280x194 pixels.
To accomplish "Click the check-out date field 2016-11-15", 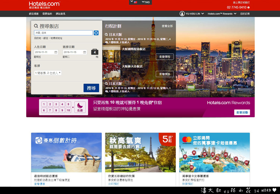I will 75,52.
